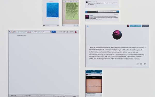This screenshot has width=155, height=97.
Task: Click the iMessage text field
Action: click(x=51, y=25)
